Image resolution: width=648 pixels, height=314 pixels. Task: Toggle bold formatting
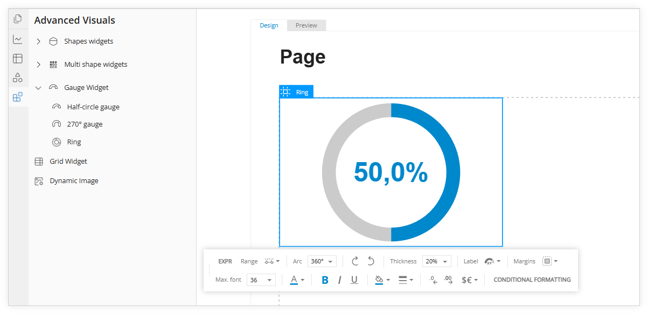tap(325, 280)
